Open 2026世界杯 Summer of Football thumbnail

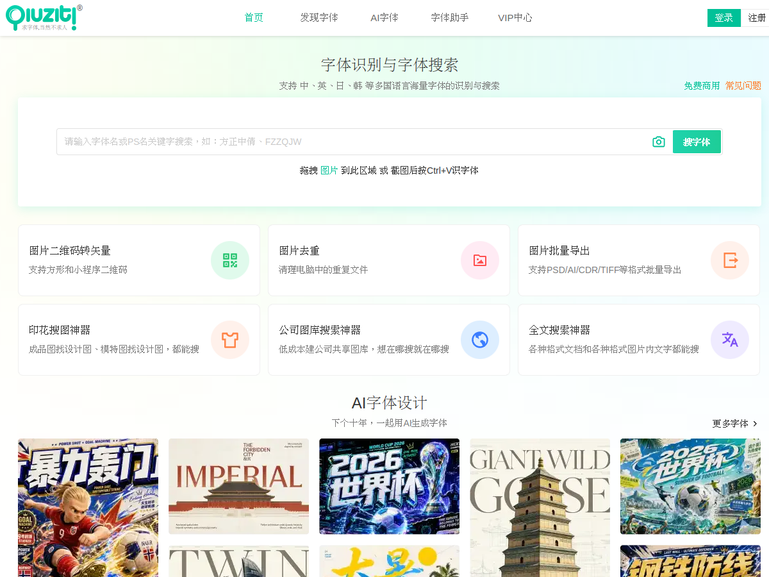(x=690, y=486)
